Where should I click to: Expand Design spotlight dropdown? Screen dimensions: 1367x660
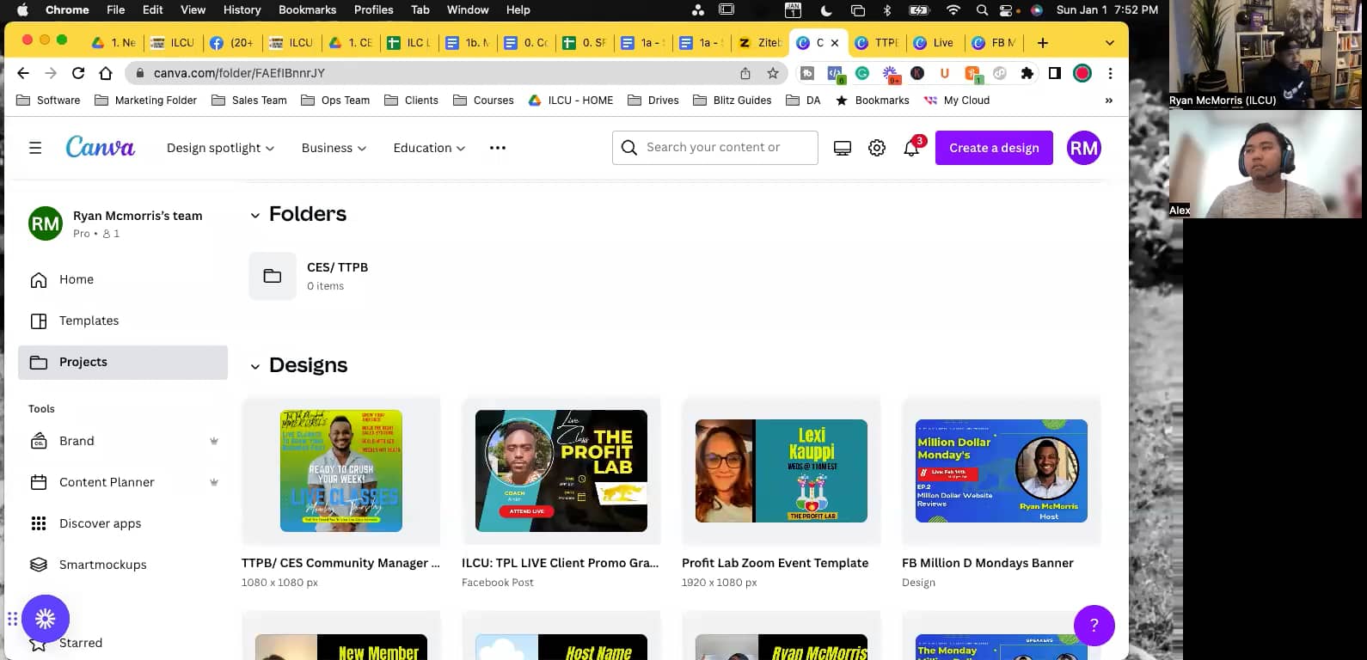click(220, 148)
